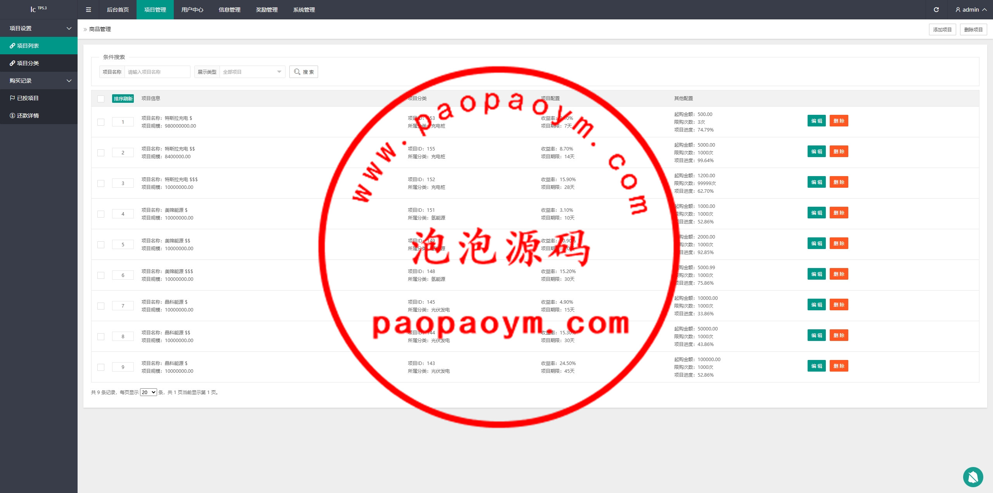Edit project with ID 151

click(x=817, y=213)
